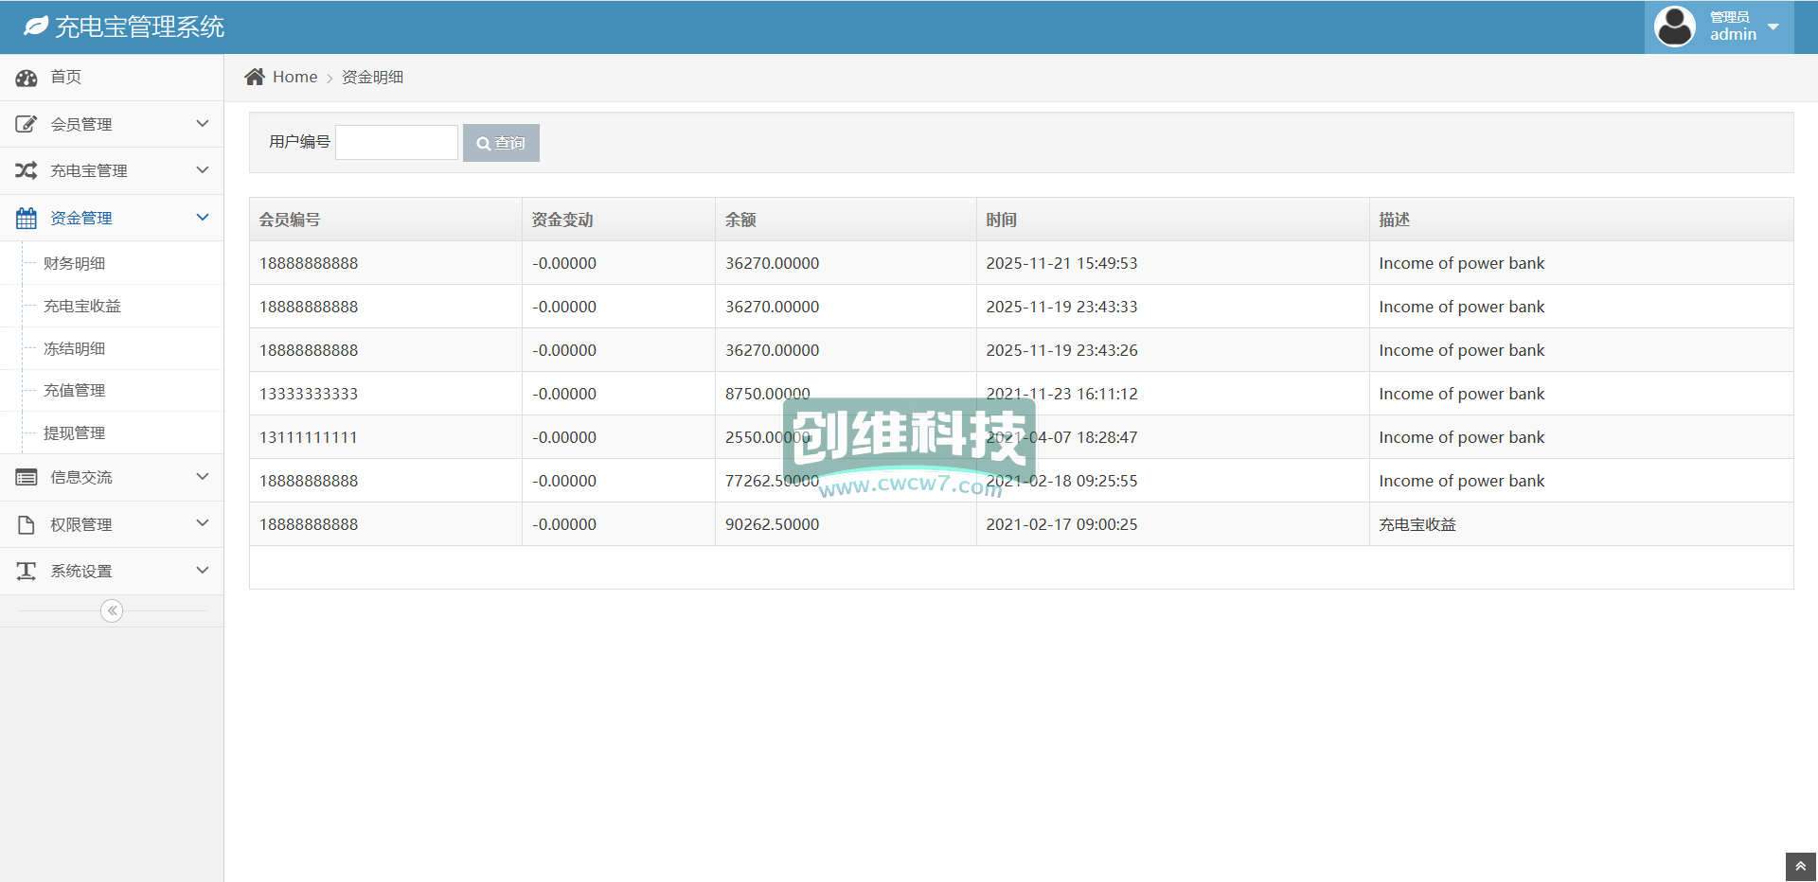
Task: Click the admin avatar picture
Action: [1674, 26]
